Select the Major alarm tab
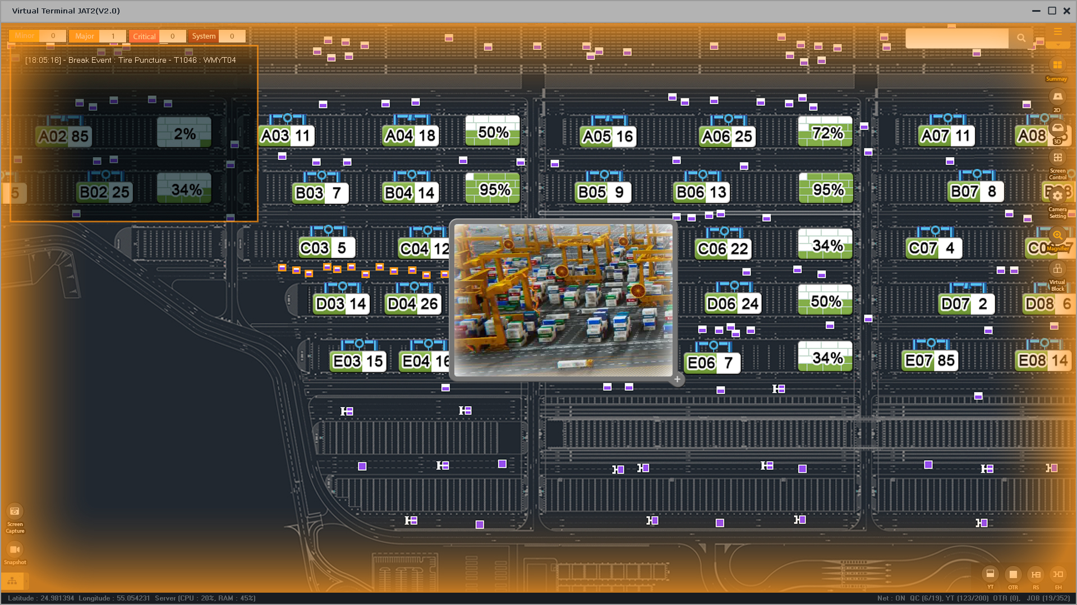The width and height of the screenshot is (1077, 605). click(85, 36)
